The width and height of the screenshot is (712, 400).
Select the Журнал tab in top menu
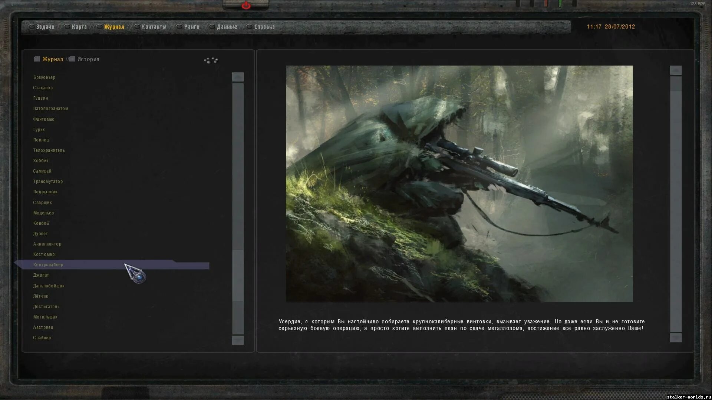pyautogui.click(x=114, y=27)
